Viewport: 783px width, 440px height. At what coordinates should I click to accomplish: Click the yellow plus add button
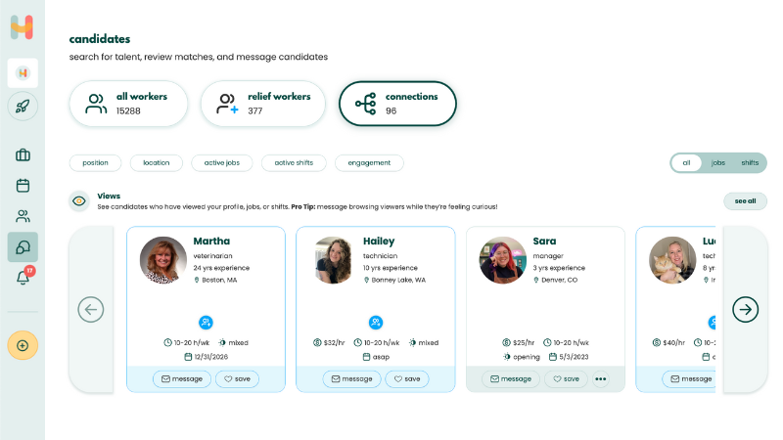[x=23, y=345]
